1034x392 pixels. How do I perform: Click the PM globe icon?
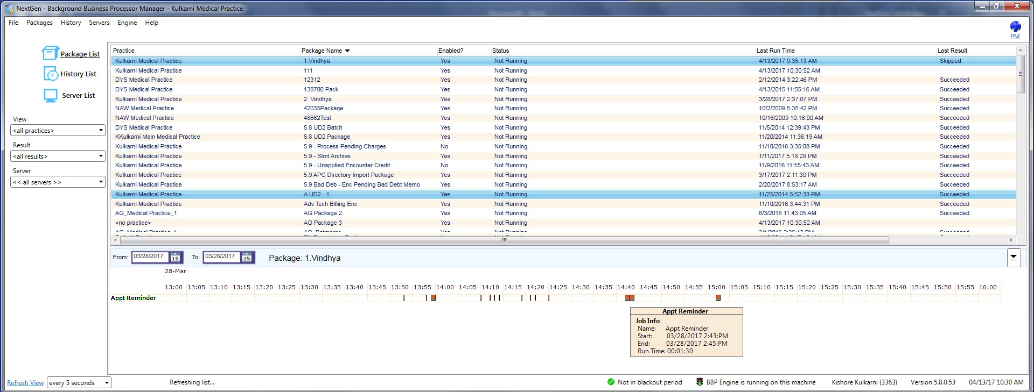coord(1015,26)
